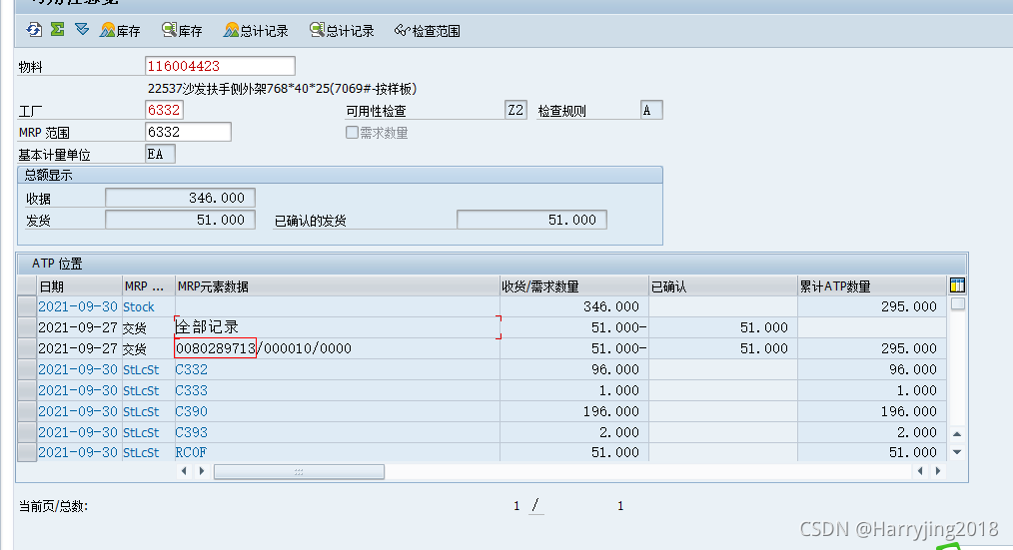Click the 物料 input field 116004423
The width and height of the screenshot is (1013, 550).
point(221,66)
